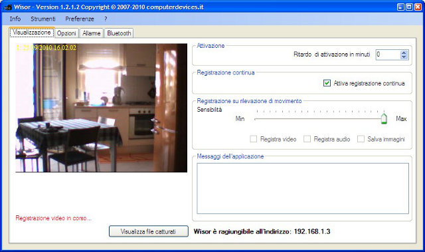This screenshot has width=425, height=252.
Task: Switch to the Bluetooth tab
Action: click(x=119, y=33)
